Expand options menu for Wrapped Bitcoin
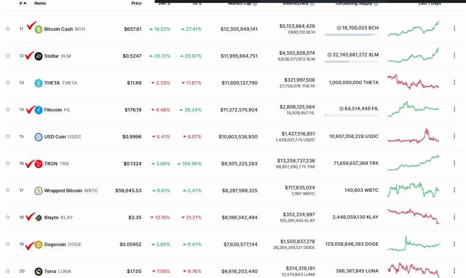466x278 pixels. [x=454, y=190]
